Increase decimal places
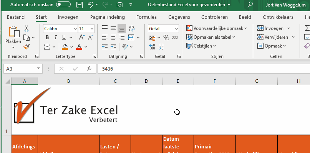 pyautogui.click(x=152, y=47)
